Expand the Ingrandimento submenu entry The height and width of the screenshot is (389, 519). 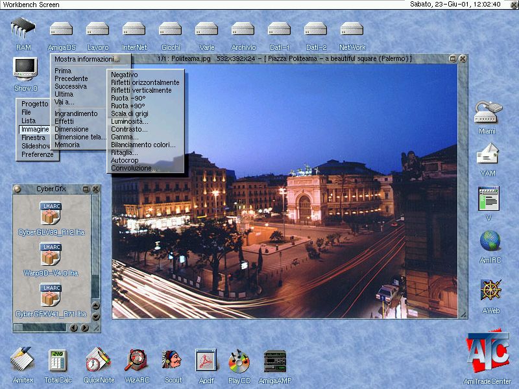(x=76, y=113)
